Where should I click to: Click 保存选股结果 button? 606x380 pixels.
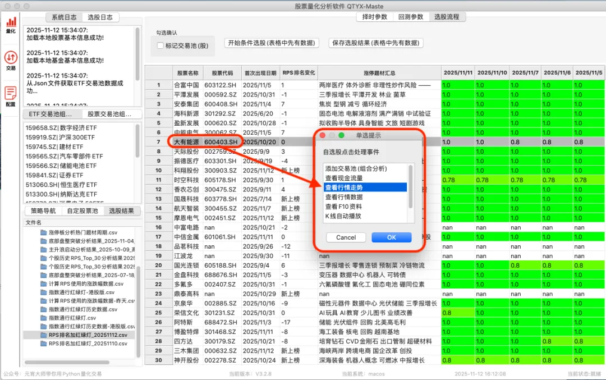[x=375, y=43]
